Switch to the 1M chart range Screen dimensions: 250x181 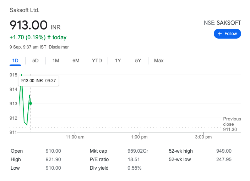point(56,61)
